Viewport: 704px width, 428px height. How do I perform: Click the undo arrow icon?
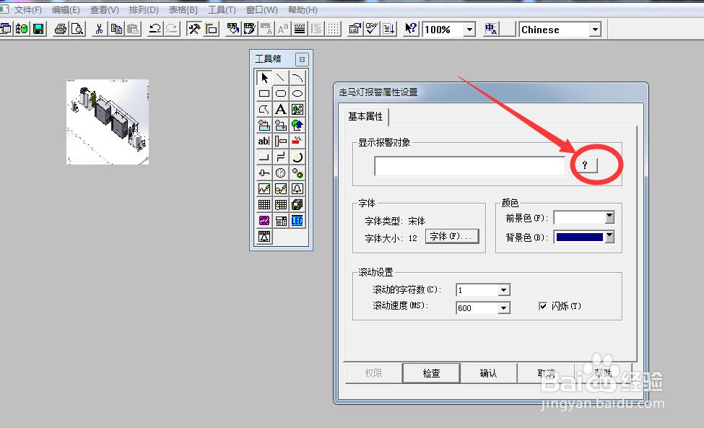click(x=155, y=29)
